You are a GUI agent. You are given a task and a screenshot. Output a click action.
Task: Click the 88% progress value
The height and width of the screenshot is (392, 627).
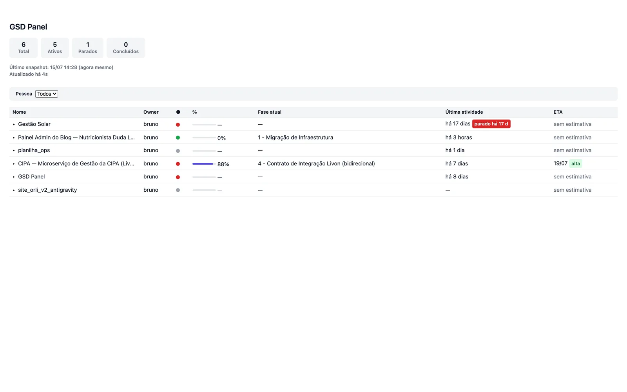[223, 164]
